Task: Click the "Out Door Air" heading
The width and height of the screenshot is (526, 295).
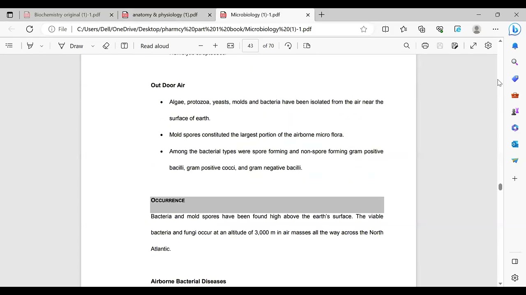Action: coord(168,85)
